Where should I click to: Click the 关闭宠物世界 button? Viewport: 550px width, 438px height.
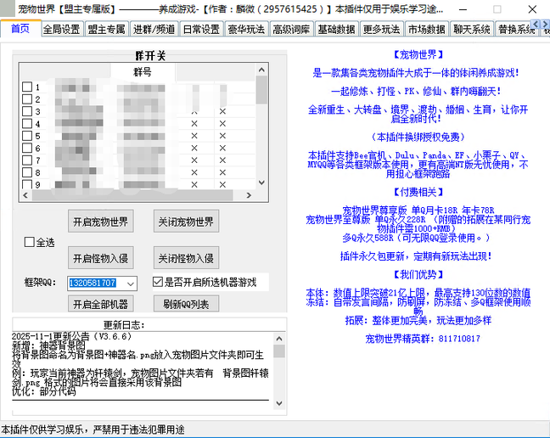[186, 222]
